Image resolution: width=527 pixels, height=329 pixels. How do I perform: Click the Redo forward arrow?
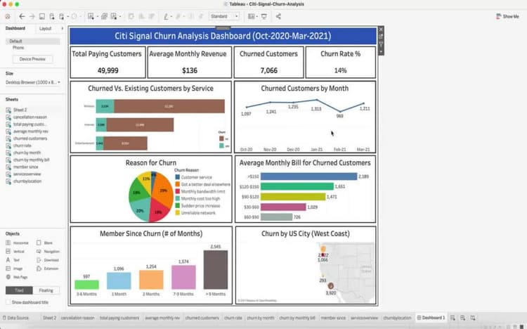(32, 16)
